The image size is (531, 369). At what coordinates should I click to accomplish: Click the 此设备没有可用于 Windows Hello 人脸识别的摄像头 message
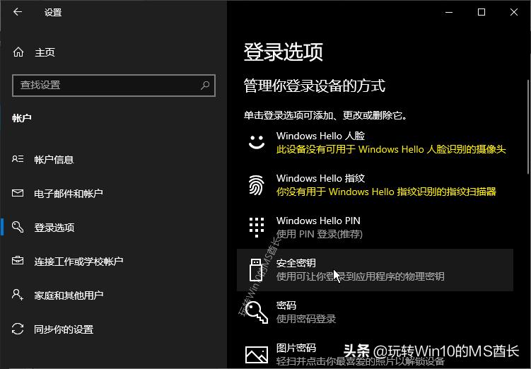pyautogui.click(x=391, y=149)
